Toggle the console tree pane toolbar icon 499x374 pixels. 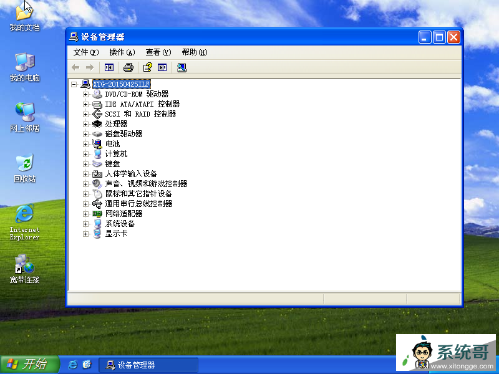109,67
